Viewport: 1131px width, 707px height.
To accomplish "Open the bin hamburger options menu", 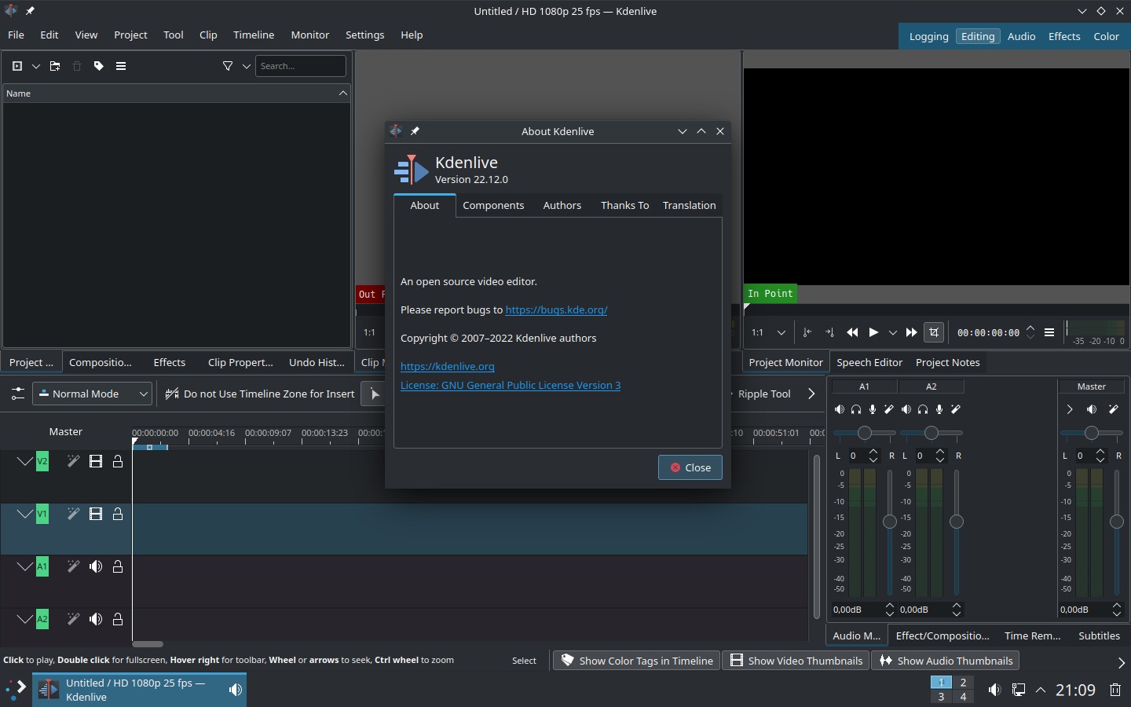I will click(121, 66).
